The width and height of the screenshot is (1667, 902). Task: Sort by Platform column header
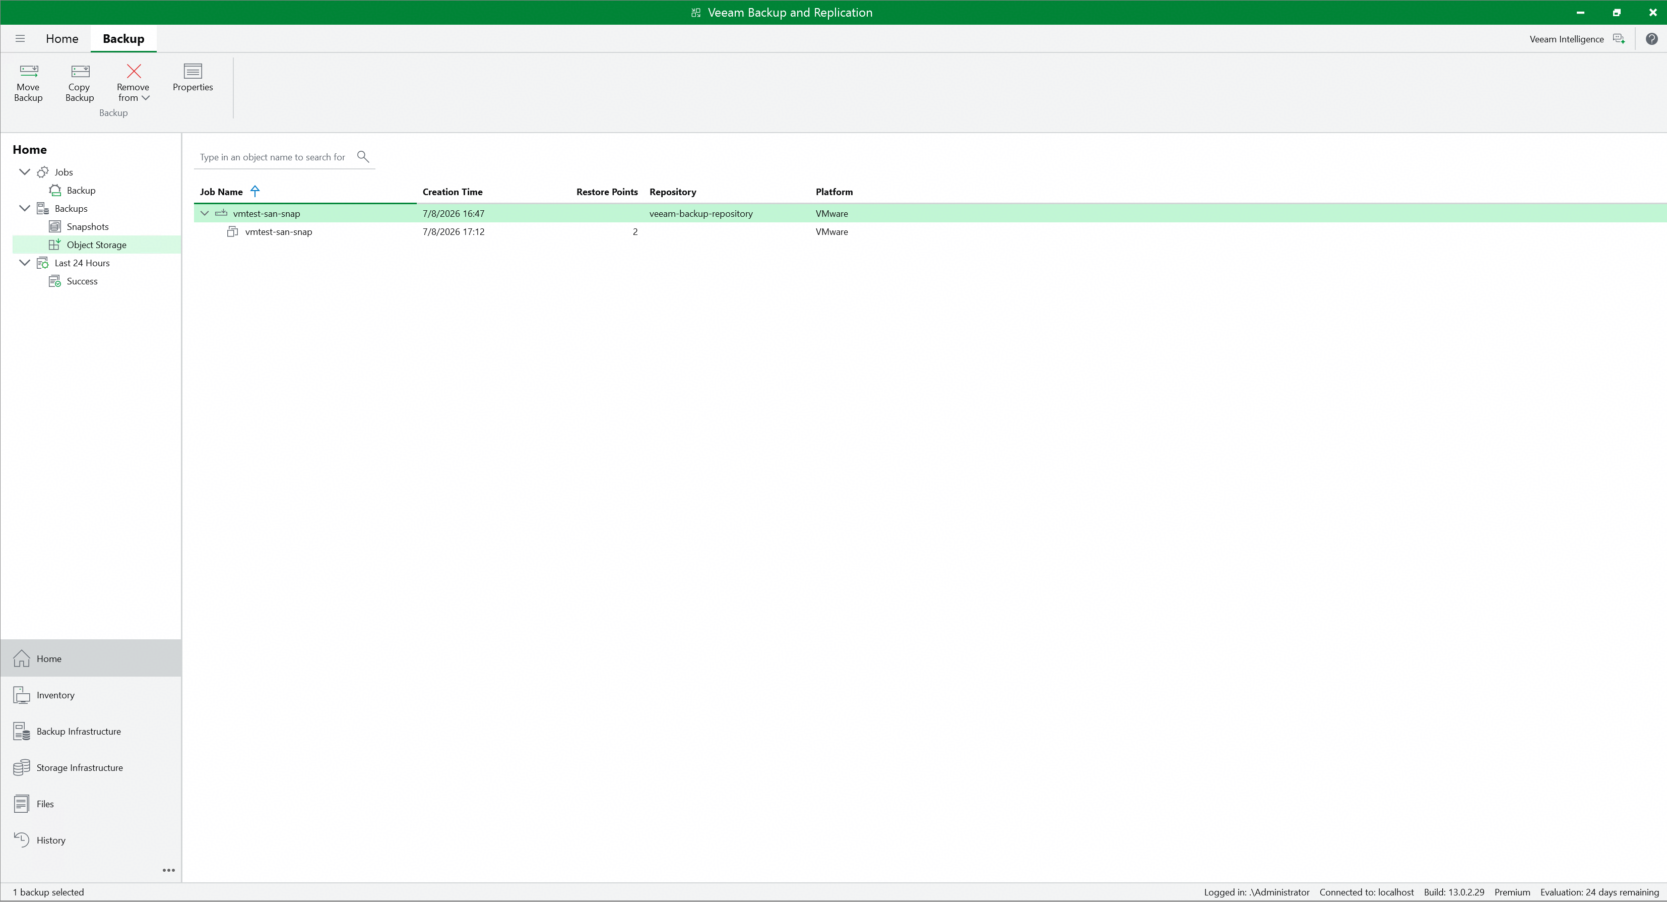coord(833,192)
